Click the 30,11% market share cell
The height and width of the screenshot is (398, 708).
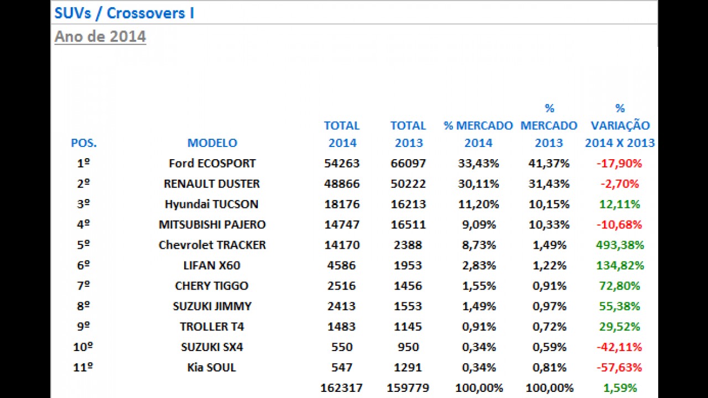point(478,184)
